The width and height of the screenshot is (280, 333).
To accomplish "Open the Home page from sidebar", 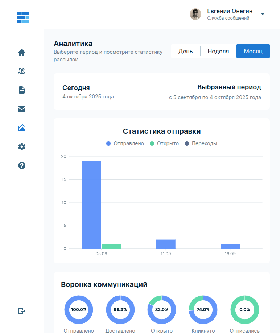I will point(22,52).
